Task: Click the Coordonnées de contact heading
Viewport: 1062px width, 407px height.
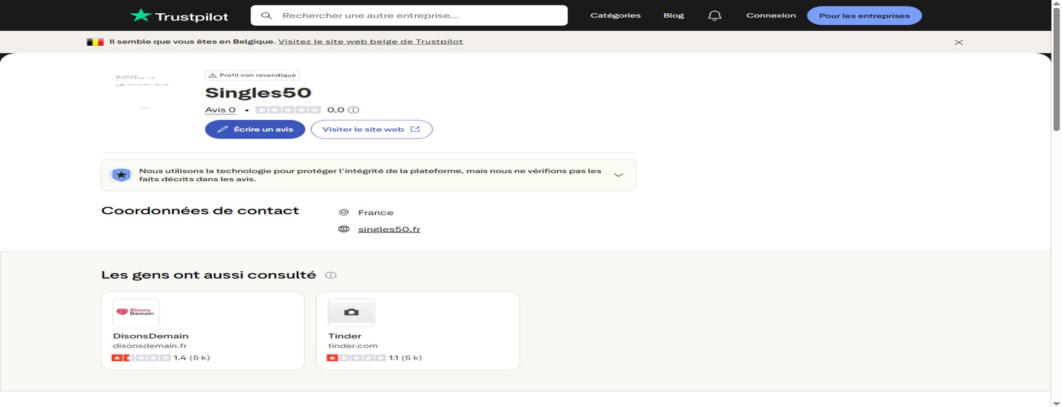Action: pos(200,211)
